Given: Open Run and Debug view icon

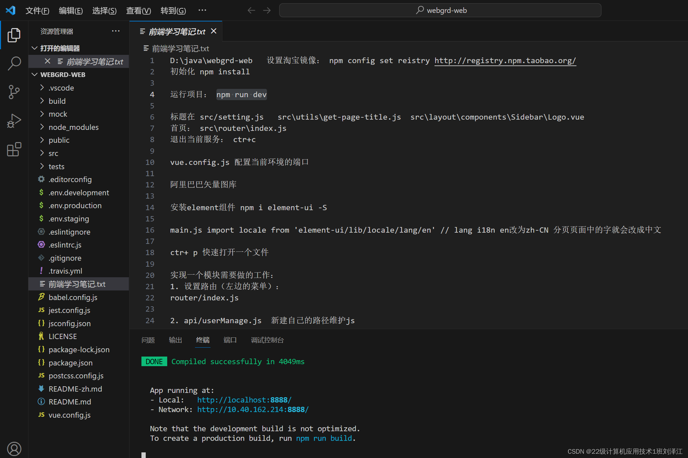Looking at the screenshot, I should [14, 121].
